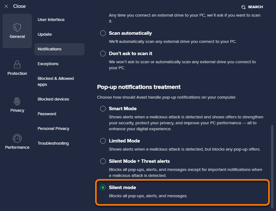Enable Smart Mode radio button
The width and height of the screenshot is (276, 211).
coord(103,109)
